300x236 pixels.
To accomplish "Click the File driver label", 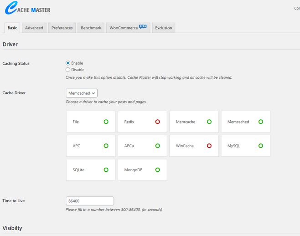I will (76, 122).
